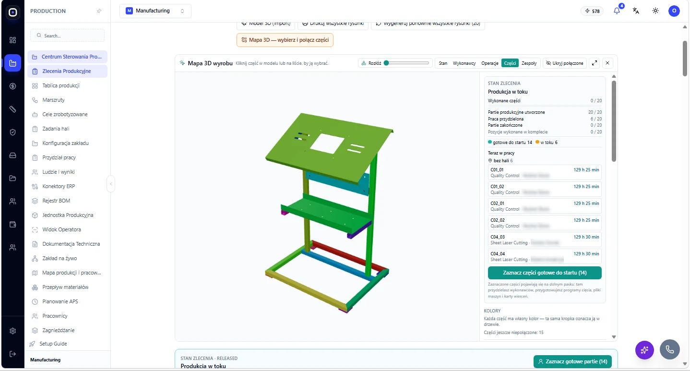
Task: Close the Mapa 3D wyrobu panel
Action: [607, 63]
